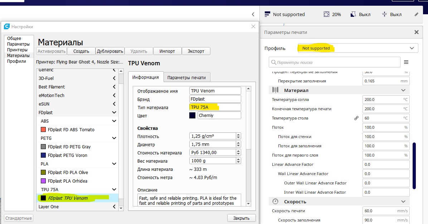Open the Принтеры settings page
This screenshot has height=224, width=428.
[17, 50]
